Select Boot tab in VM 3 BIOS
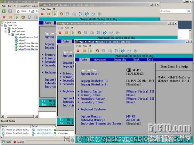The height and width of the screenshot is (145, 194). (x=136, y=60)
